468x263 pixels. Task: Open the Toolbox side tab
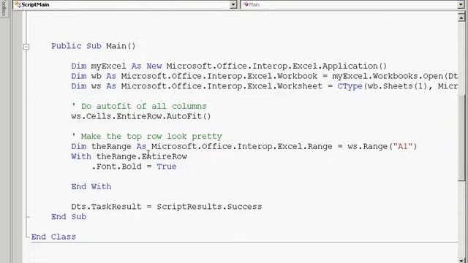tap(4, 8)
